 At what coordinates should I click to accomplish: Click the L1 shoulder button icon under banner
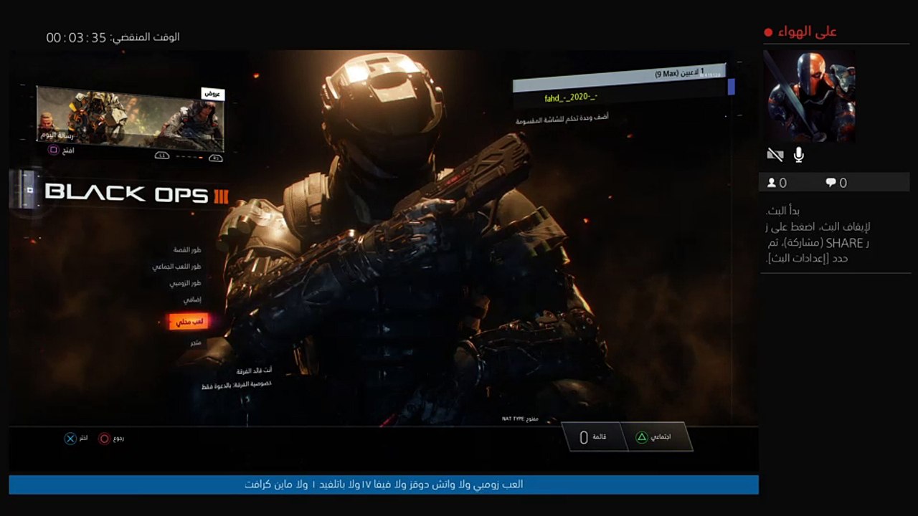pyautogui.click(x=162, y=156)
